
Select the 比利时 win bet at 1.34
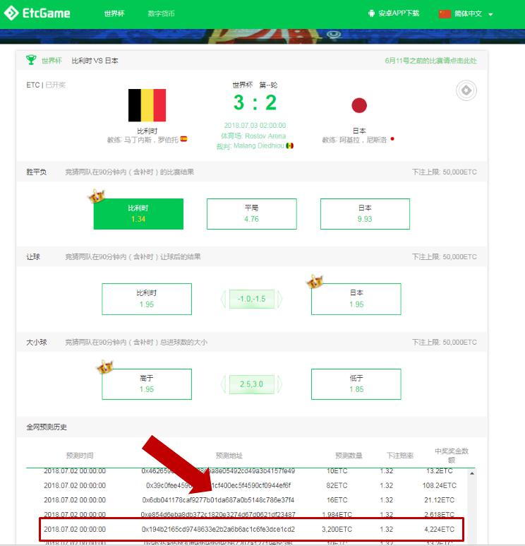138,213
